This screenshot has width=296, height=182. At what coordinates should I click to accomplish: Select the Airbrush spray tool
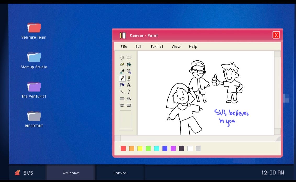(x=122, y=85)
